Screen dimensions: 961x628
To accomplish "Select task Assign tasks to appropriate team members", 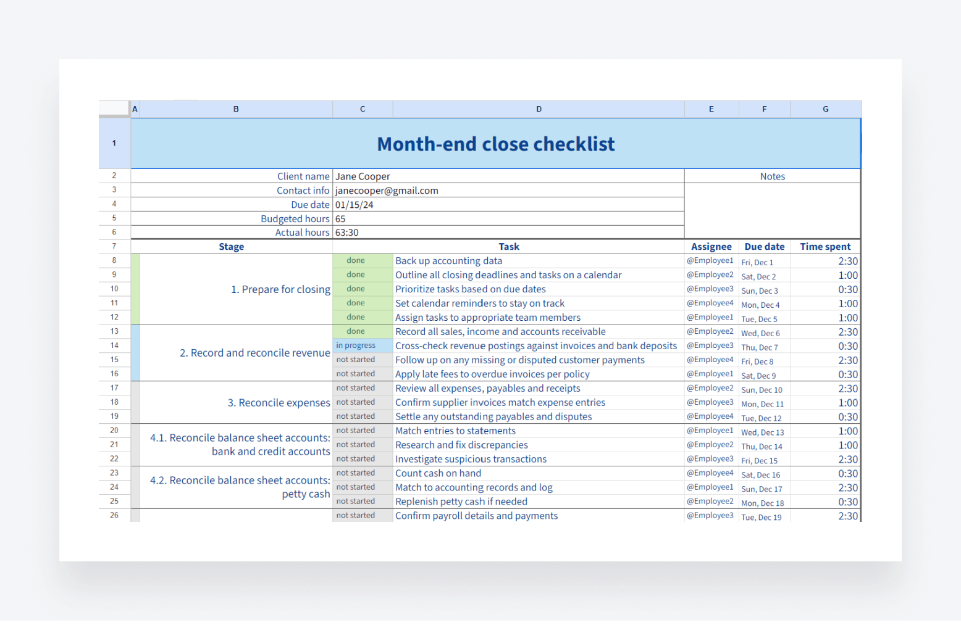I will 539,318.
